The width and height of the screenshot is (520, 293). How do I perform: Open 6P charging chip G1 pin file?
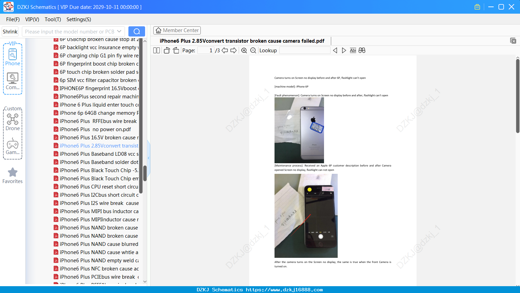(x=96, y=56)
